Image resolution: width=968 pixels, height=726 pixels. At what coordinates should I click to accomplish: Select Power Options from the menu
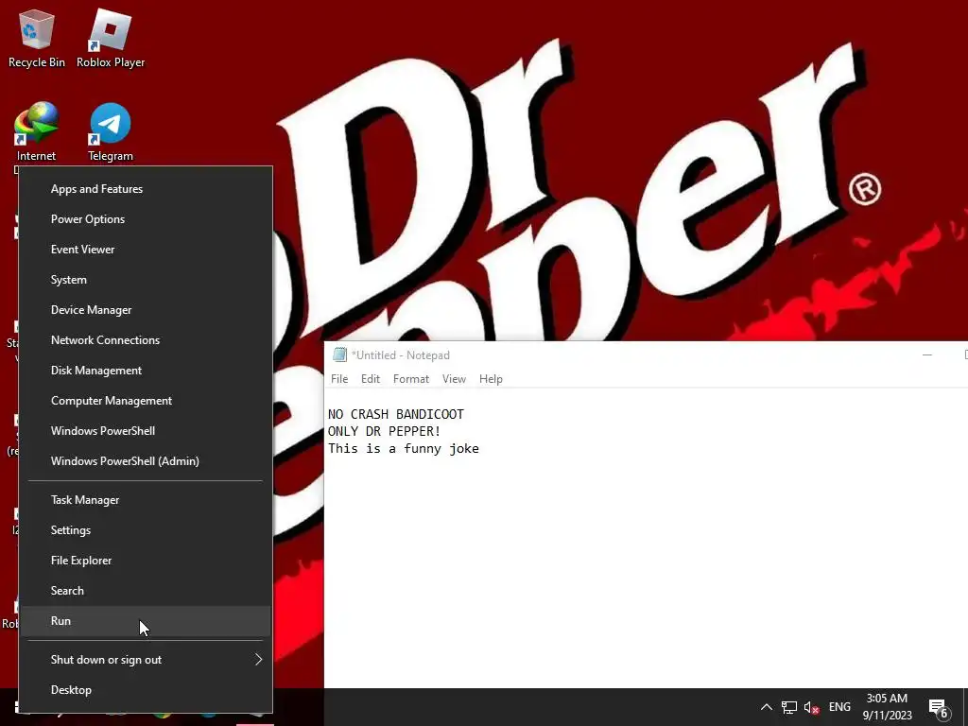click(x=146, y=219)
